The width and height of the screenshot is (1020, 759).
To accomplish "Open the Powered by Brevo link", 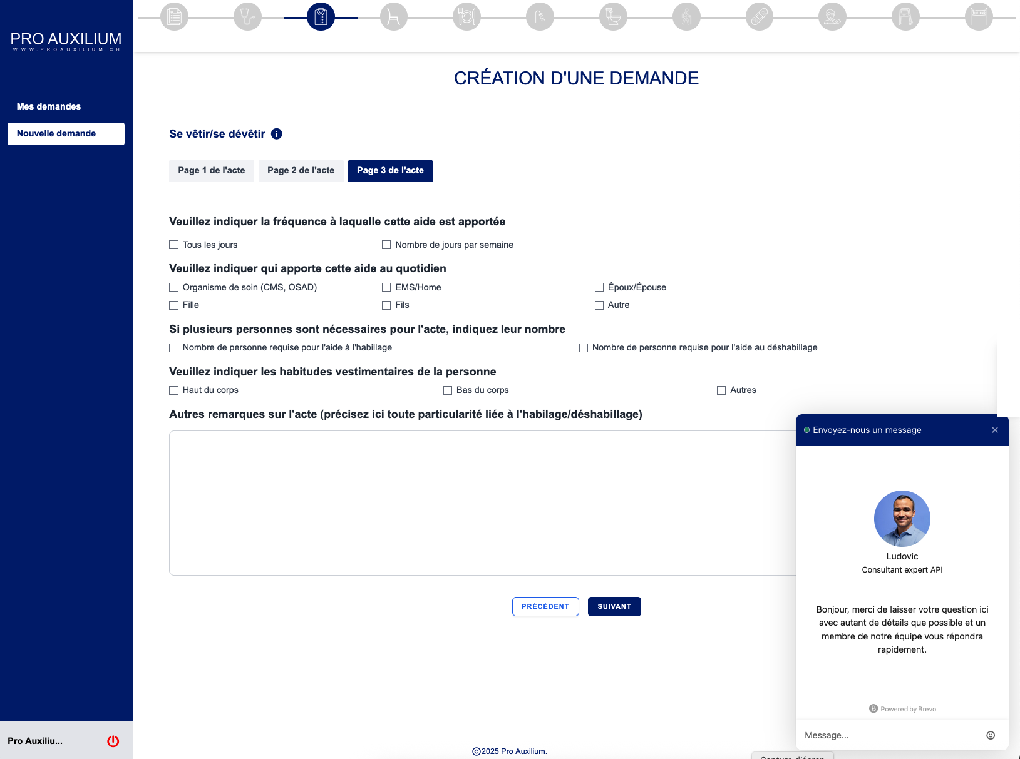I will tap(902, 708).
